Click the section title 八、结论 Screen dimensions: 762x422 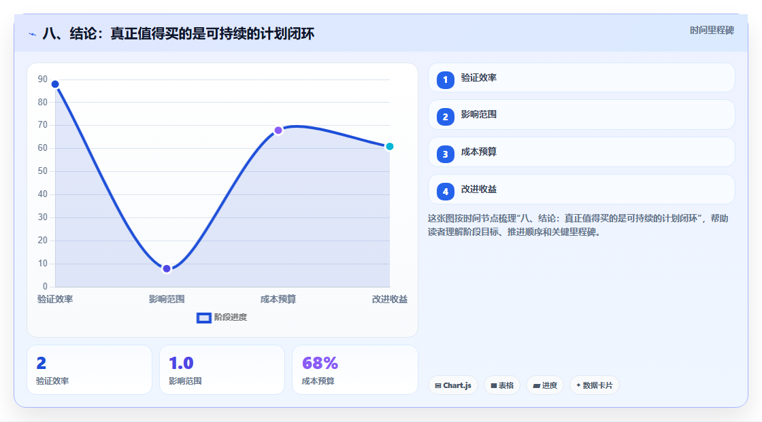pyautogui.click(x=178, y=34)
